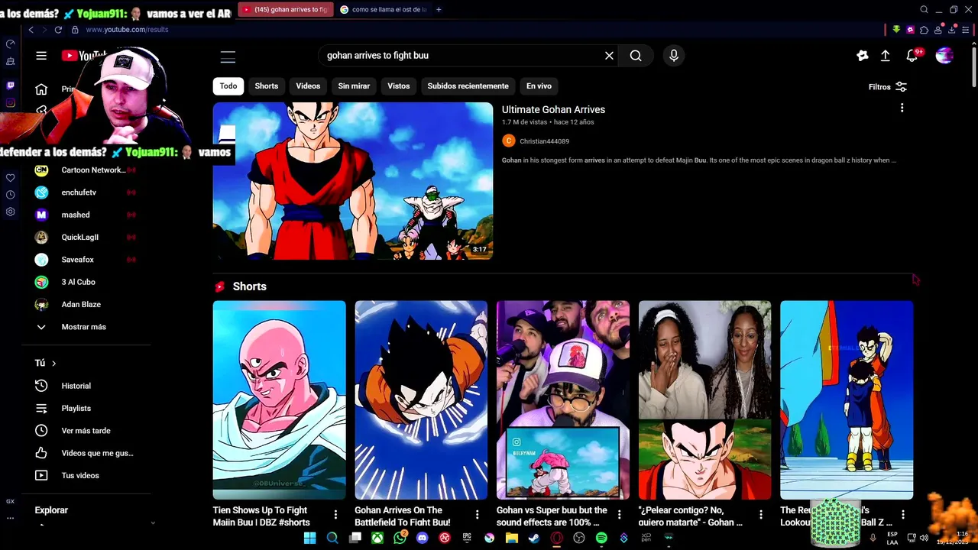Play Gohan Arrives On The Battlefield short
This screenshot has height=550, width=978.
421,400
